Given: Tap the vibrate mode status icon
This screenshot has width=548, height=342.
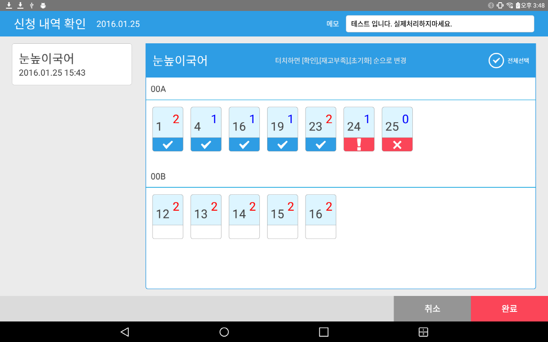Looking at the screenshot, I should (x=500, y=5).
